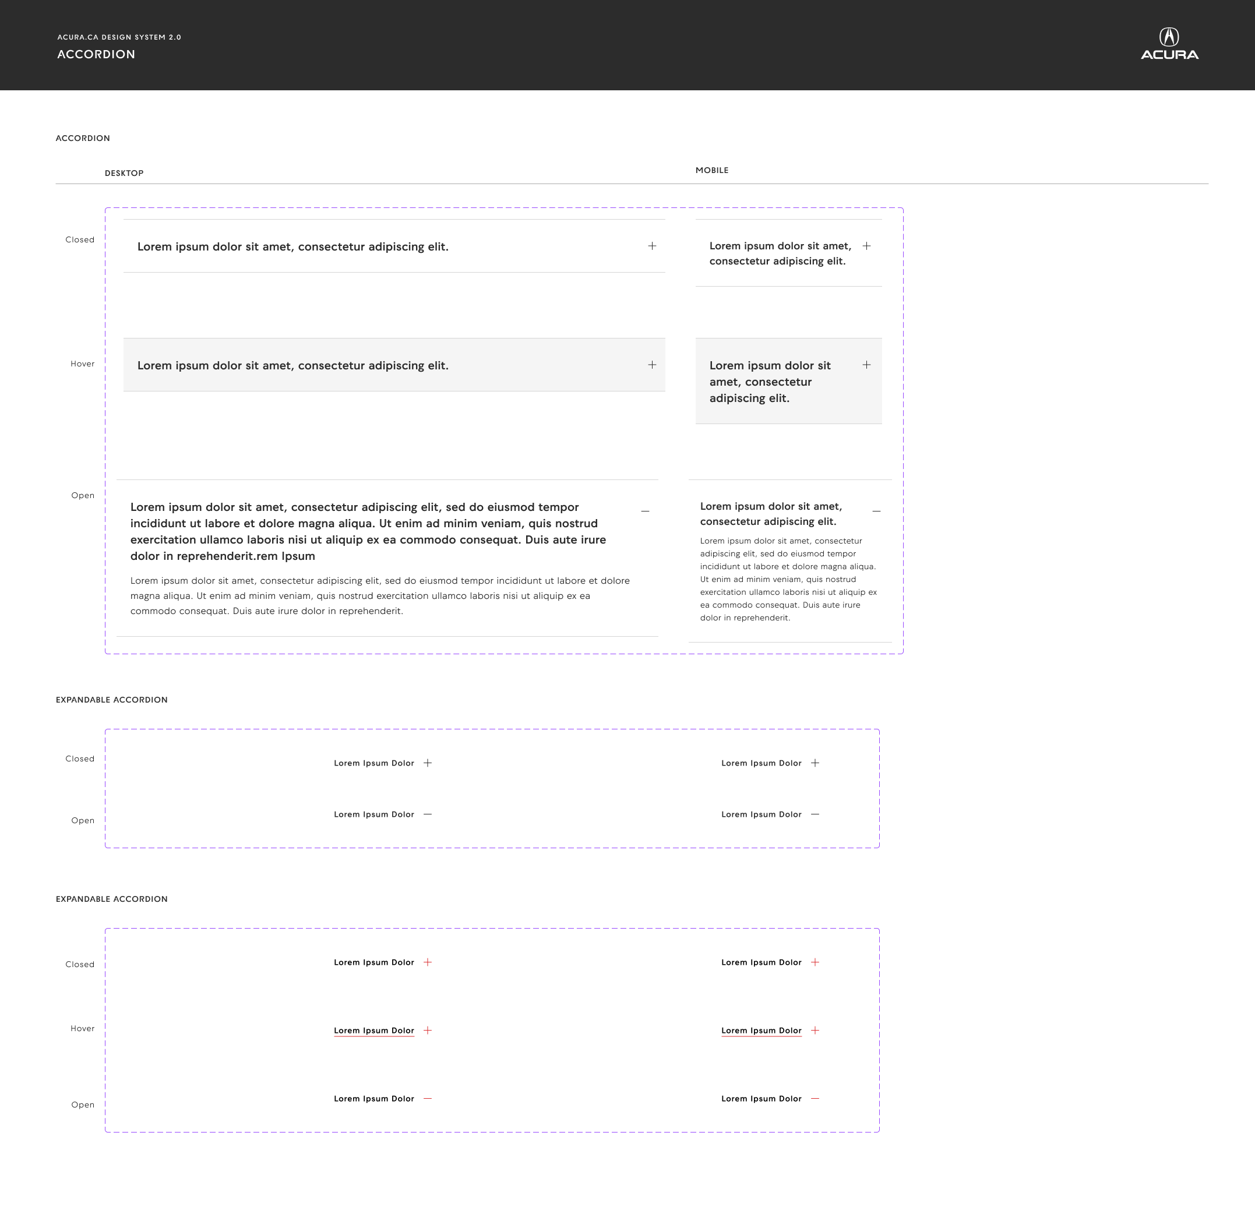1255x1210 pixels.
Task: Click Lorem Ipsum Dolor in closed desktop black-icon row
Action: 374,763
